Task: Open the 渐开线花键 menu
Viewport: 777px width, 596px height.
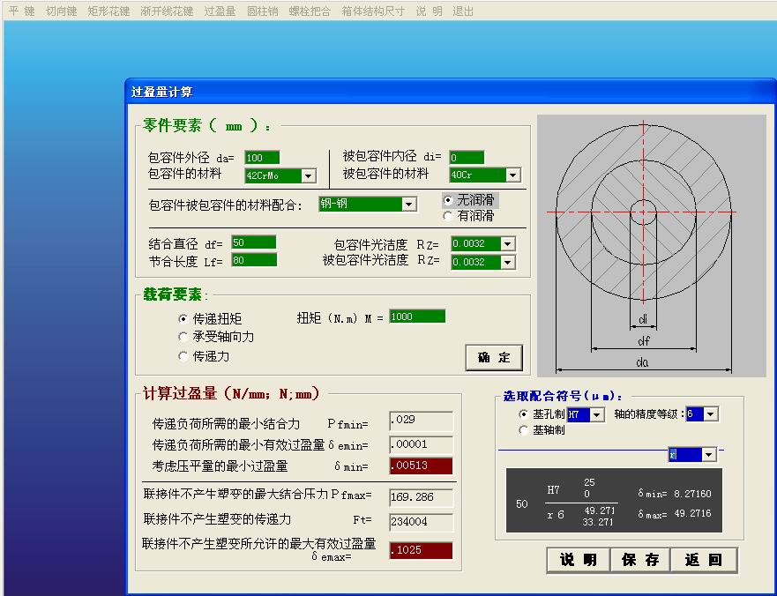Action: pos(167,11)
